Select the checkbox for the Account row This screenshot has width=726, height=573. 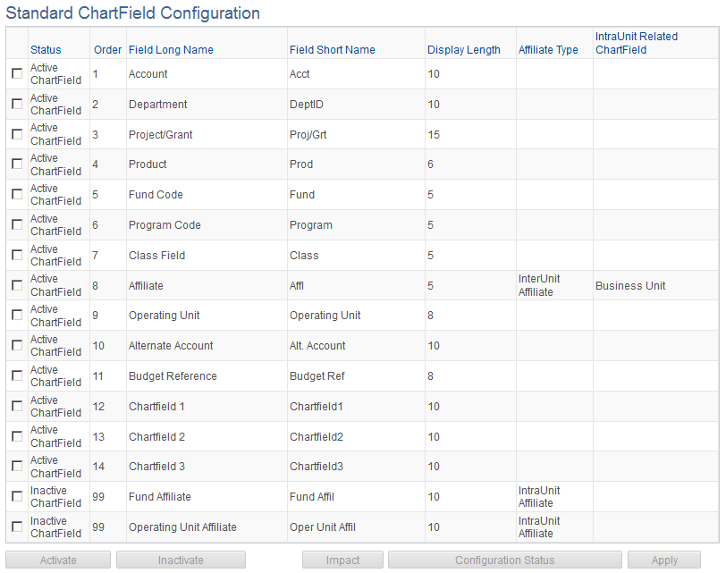(16, 73)
